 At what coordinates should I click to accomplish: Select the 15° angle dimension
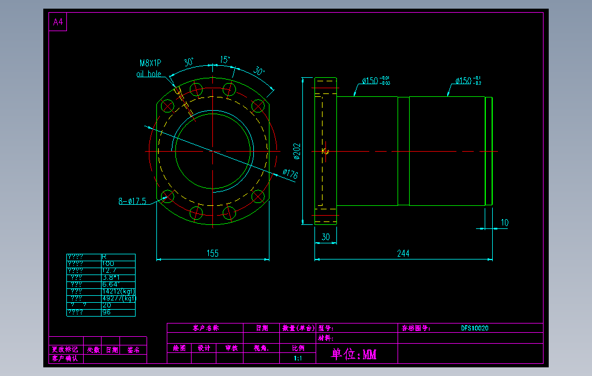tap(224, 59)
